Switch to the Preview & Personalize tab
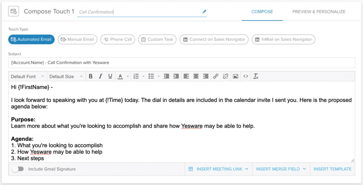Viewport: 363px width, 185px height. 319,12
